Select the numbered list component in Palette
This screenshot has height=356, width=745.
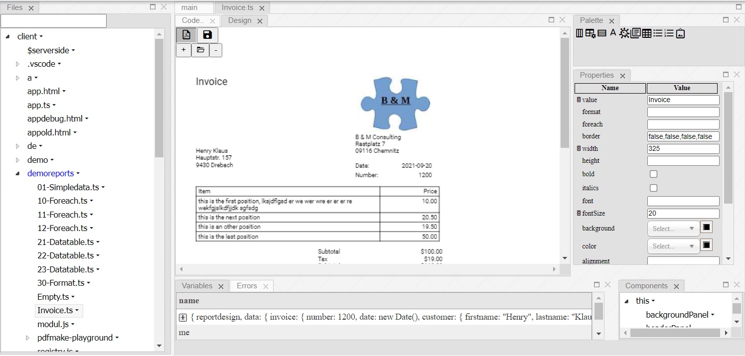click(669, 33)
